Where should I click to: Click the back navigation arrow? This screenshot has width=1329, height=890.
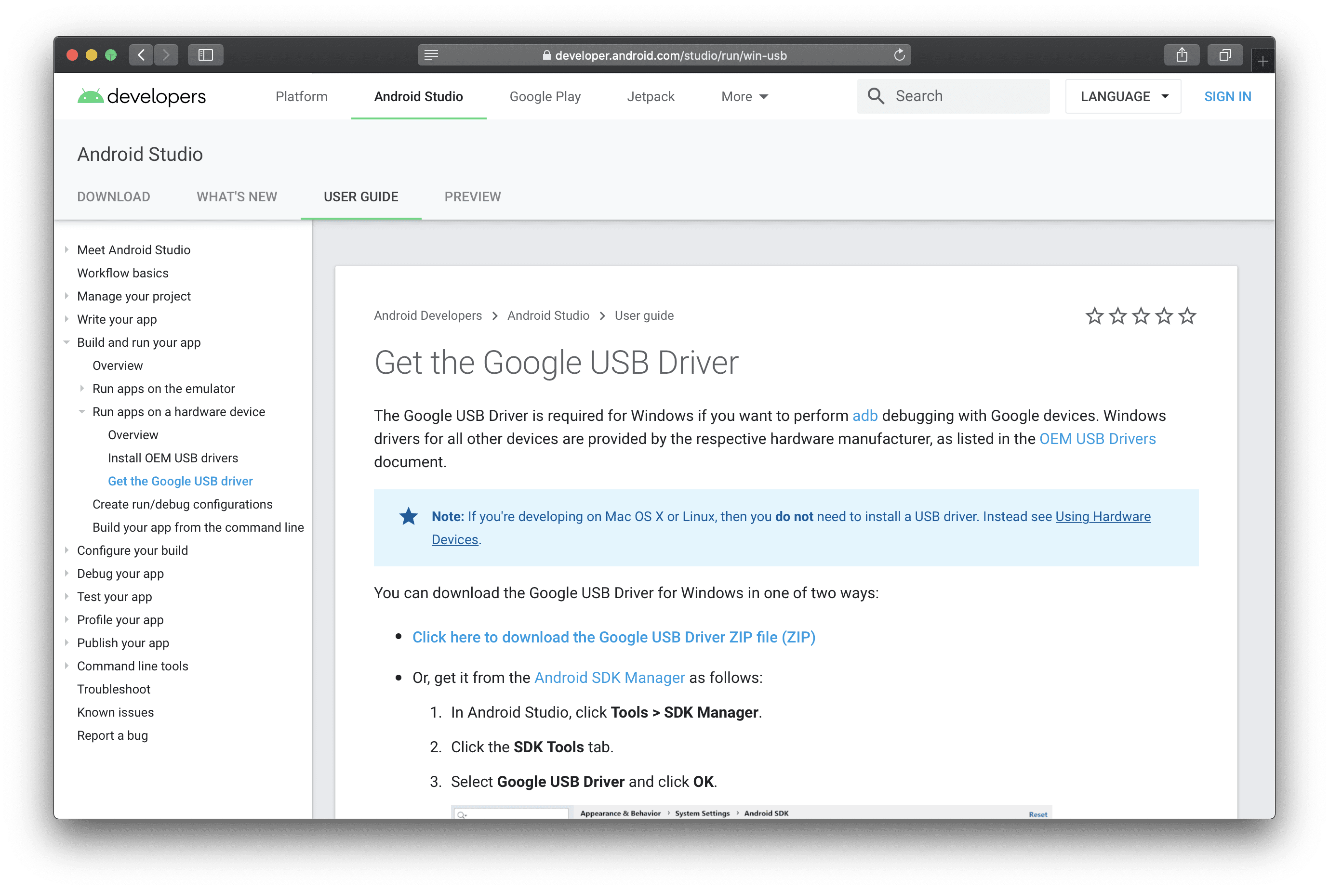tap(140, 55)
